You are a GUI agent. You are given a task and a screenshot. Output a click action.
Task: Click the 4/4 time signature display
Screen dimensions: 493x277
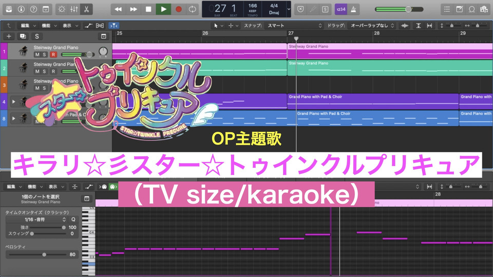(274, 6)
